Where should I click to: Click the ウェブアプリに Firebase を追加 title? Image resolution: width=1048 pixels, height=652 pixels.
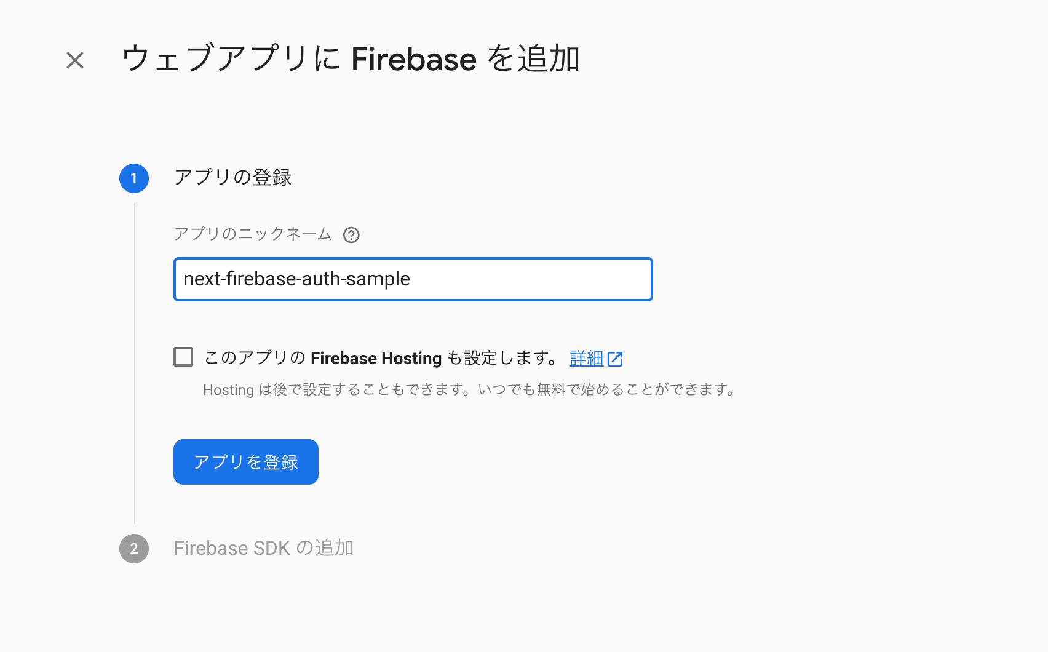(x=351, y=59)
